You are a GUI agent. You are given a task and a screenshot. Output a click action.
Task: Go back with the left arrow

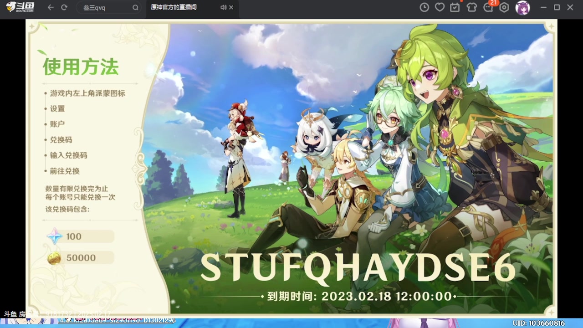point(51,8)
